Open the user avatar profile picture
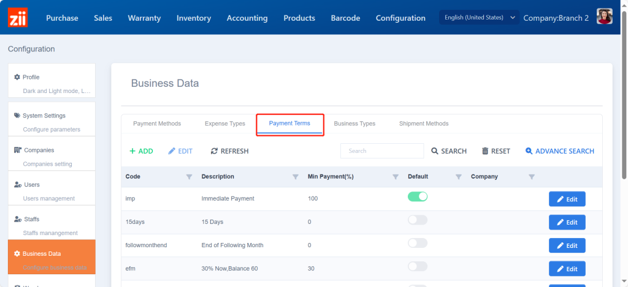Image resolution: width=628 pixels, height=287 pixels. (x=604, y=17)
